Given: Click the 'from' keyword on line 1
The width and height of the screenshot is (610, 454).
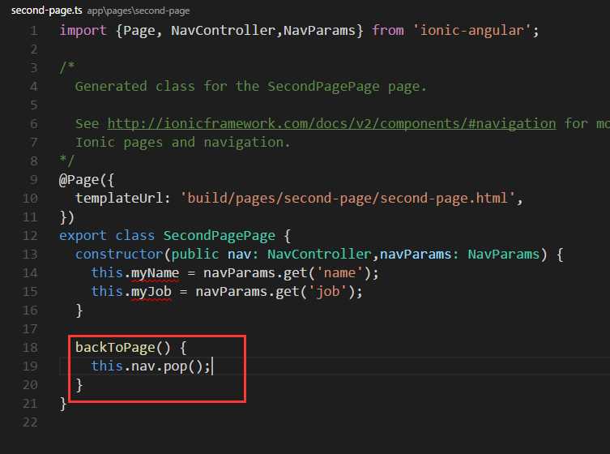Looking at the screenshot, I should click(x=388, y=30).
